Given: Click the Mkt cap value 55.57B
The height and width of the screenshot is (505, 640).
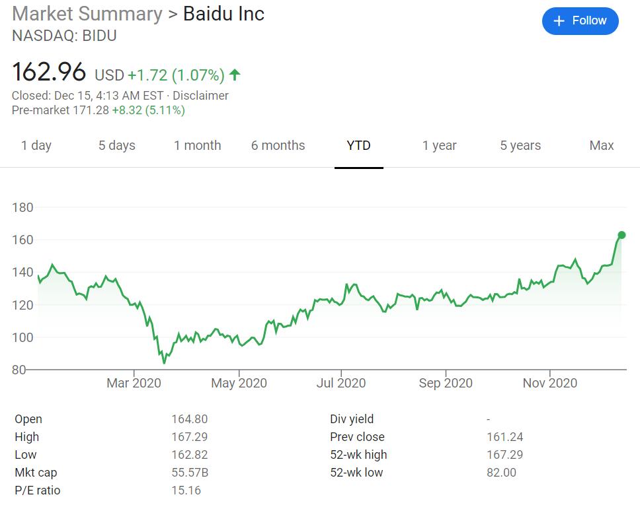Looking at the screenshot, I should pos(190,472).
